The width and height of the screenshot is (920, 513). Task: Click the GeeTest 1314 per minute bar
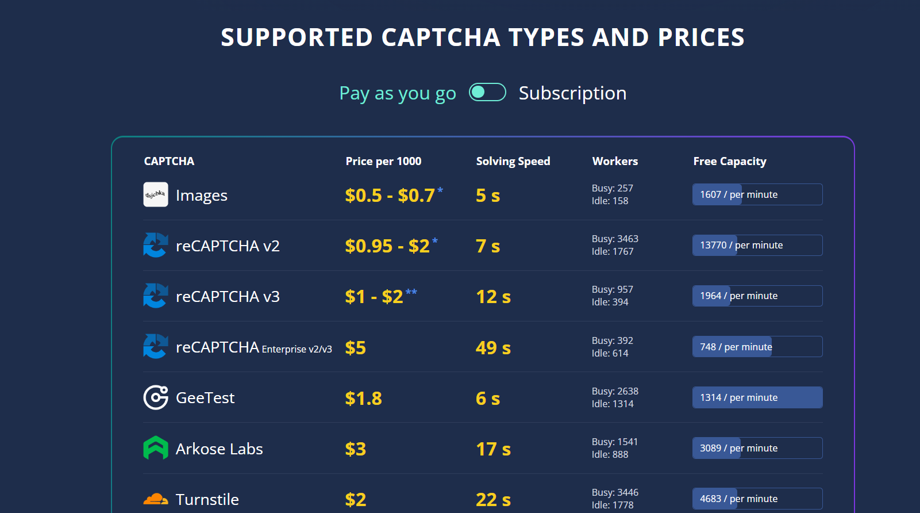click(x=757, y=397)
